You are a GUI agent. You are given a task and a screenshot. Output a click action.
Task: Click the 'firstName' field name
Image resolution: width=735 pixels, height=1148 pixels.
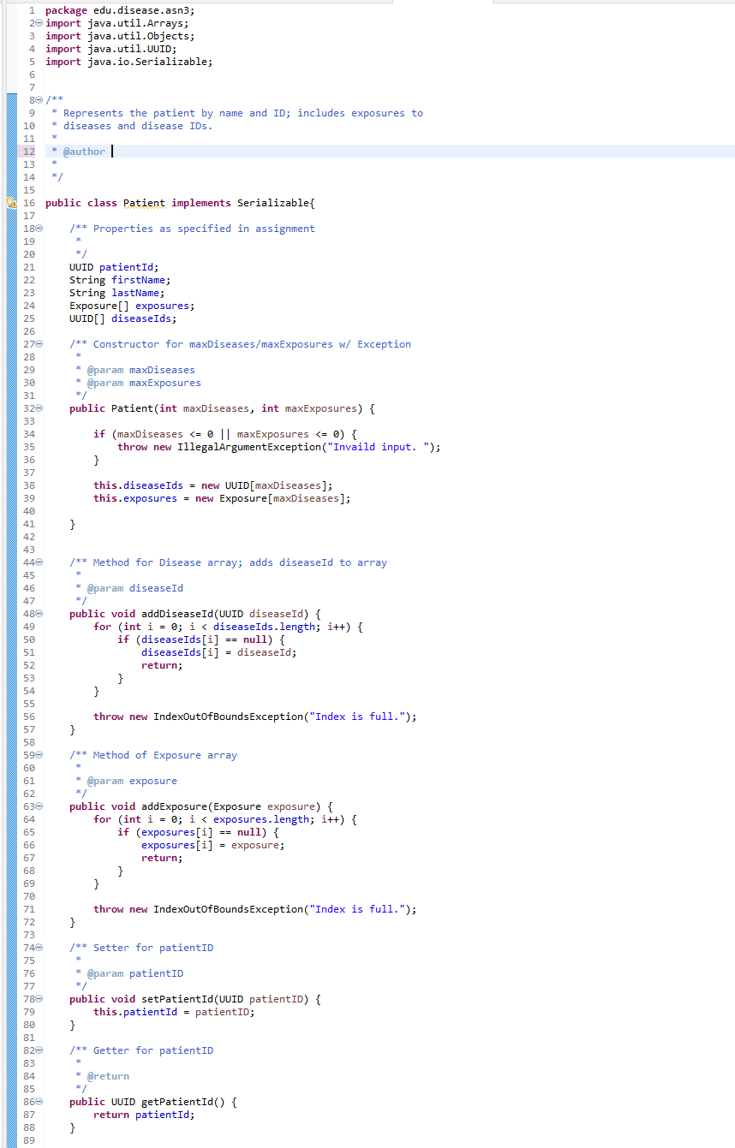[x=138, y=280]
